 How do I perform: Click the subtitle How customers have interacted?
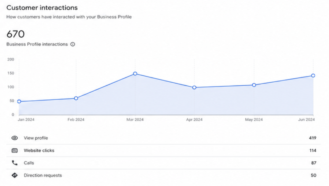(69, 17)
